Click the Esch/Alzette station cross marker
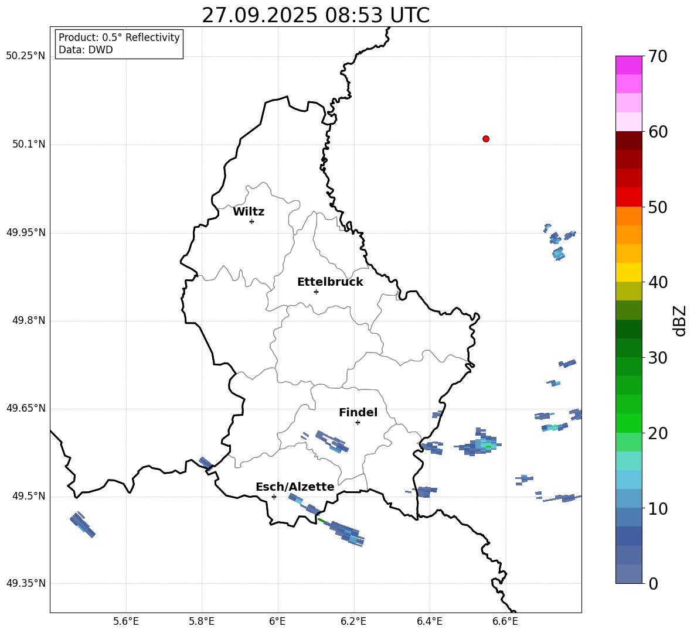 (274, 497)
